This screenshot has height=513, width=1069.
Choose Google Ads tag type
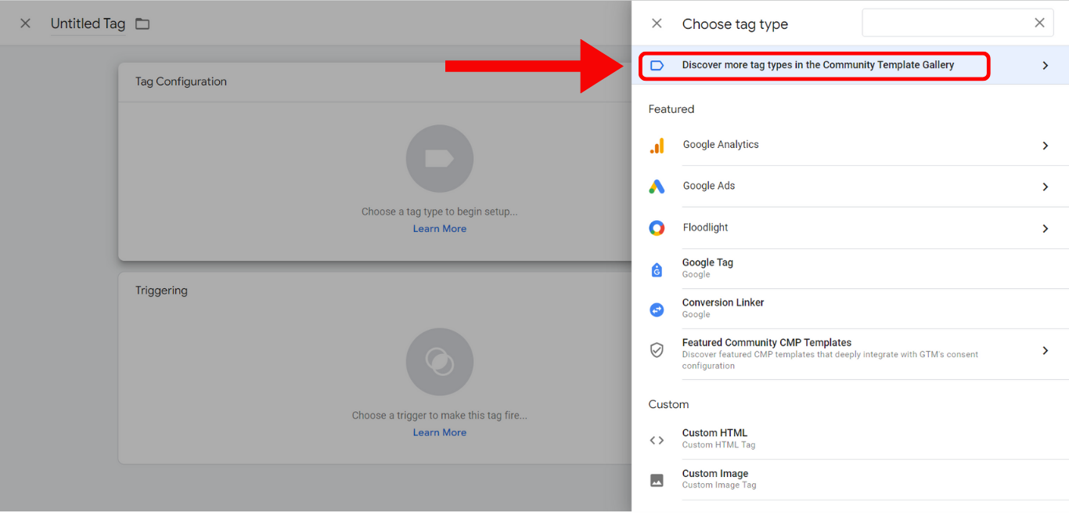pyautogui.click(x=850, y=186)
